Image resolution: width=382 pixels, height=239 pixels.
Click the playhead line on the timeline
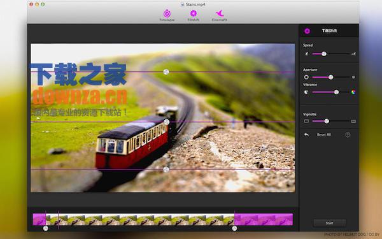tap(59, 220)
